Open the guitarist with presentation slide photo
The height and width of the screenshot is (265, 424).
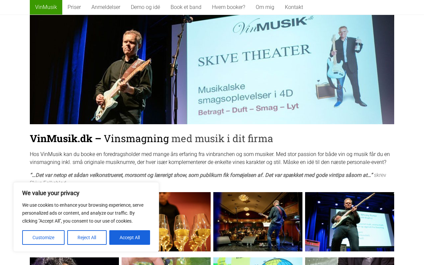click(349, 222)
